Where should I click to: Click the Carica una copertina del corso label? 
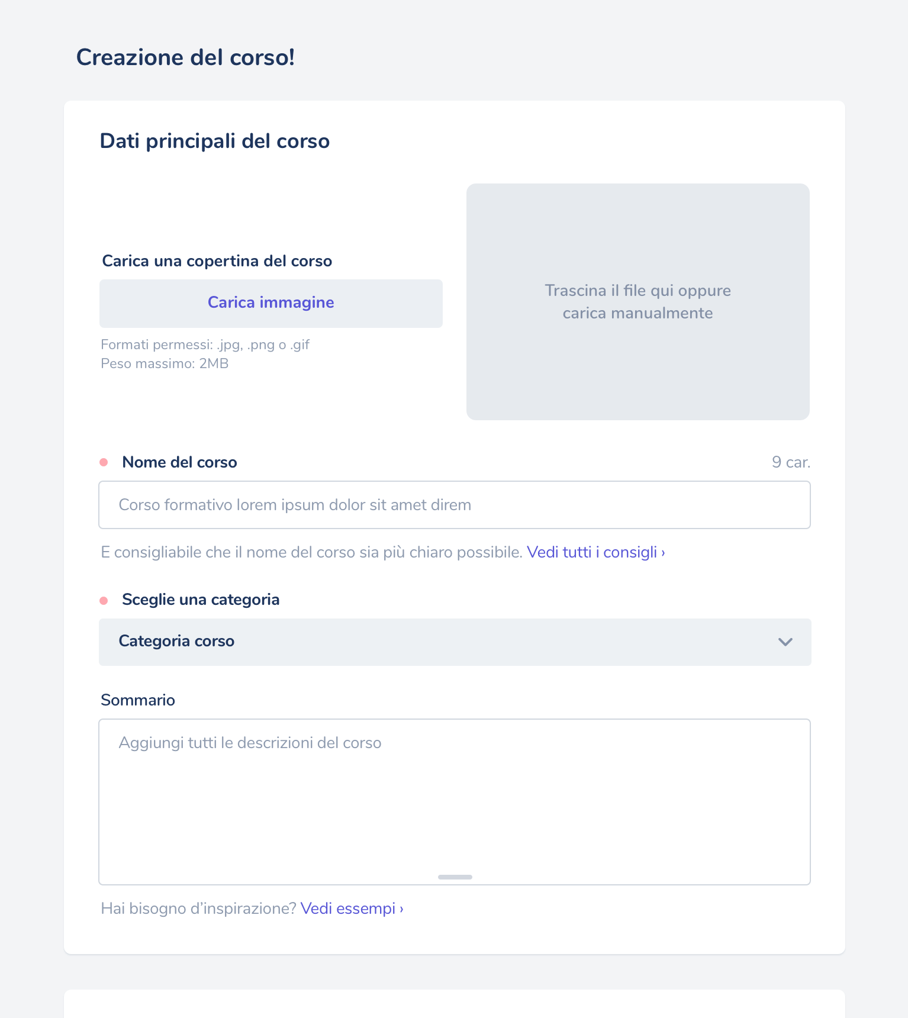coord(217,261)
